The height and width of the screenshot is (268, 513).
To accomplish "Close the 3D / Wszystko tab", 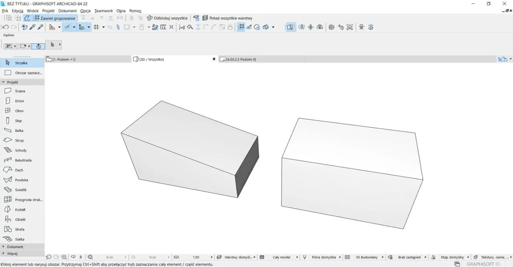I will 214,59.
